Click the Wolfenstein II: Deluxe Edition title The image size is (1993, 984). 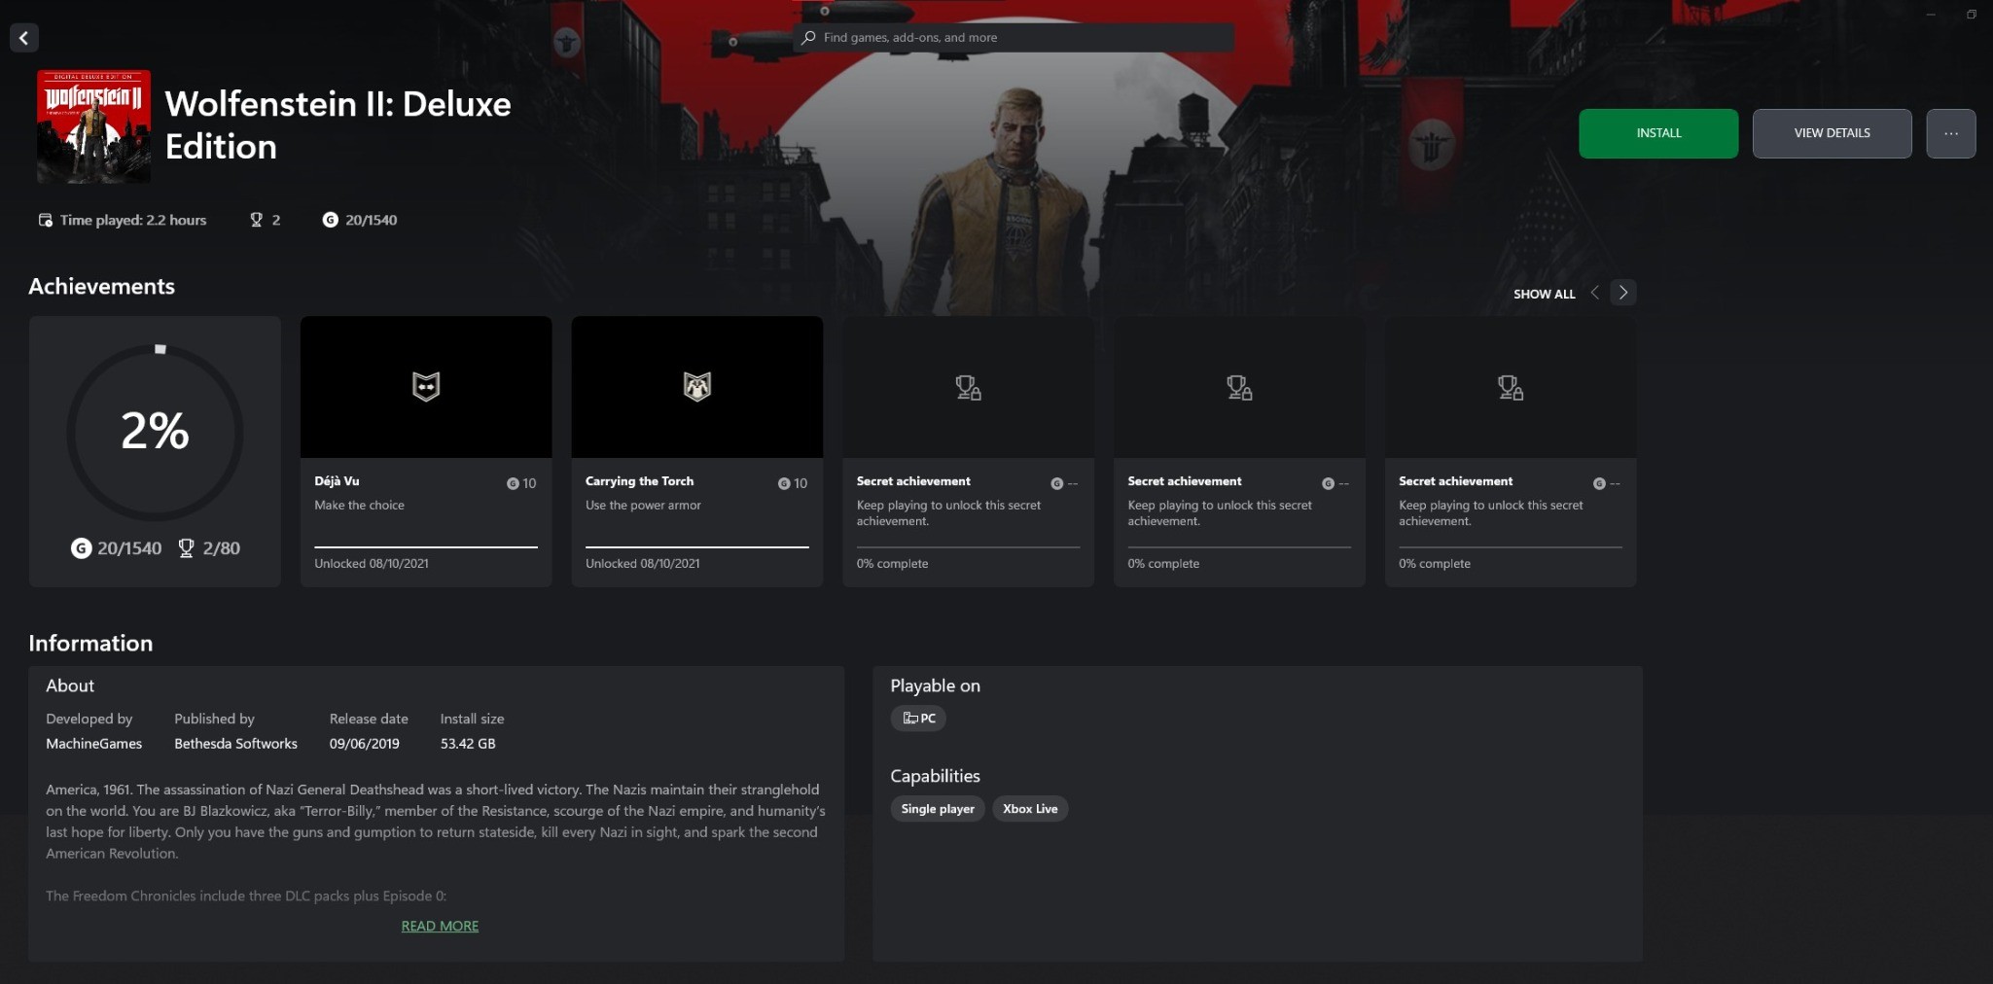(338, 125)
